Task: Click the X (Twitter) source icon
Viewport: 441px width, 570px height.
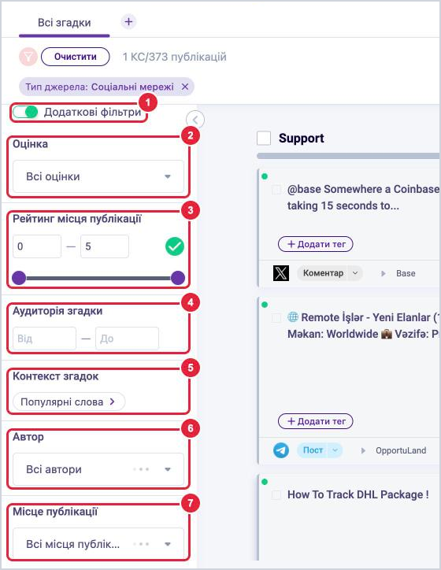Action: point(281,273)
